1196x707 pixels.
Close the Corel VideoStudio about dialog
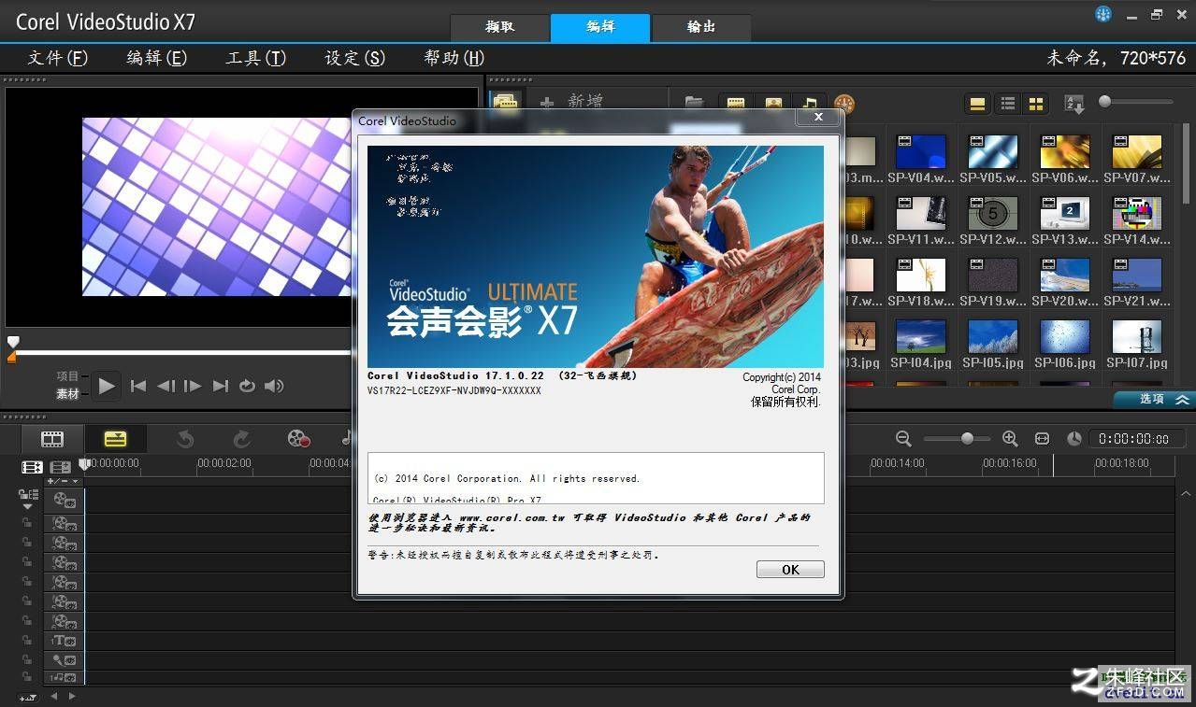pos(818,118)
